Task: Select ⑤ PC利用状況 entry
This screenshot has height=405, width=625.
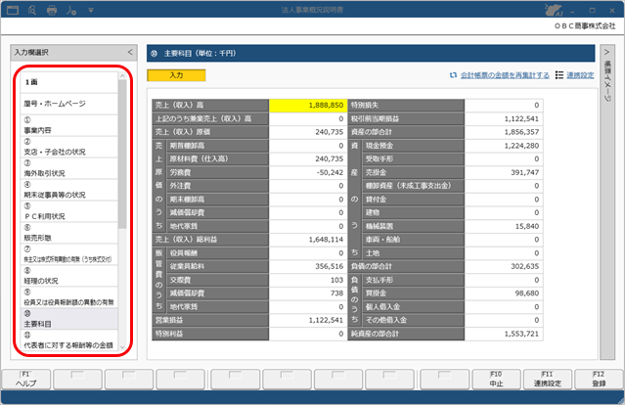Action: point(69,211)
